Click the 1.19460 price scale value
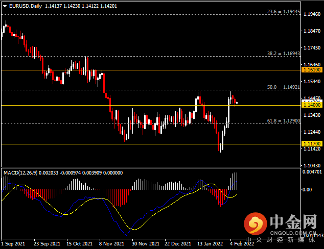This screenshot has height=249, width=324. (312, 14)
